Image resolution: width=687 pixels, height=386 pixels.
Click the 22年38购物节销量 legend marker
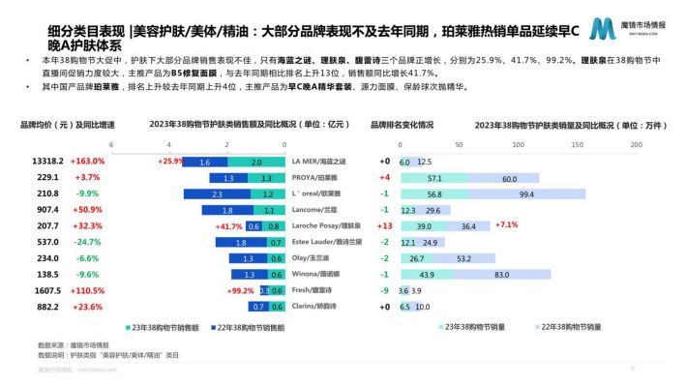point(537,327)
